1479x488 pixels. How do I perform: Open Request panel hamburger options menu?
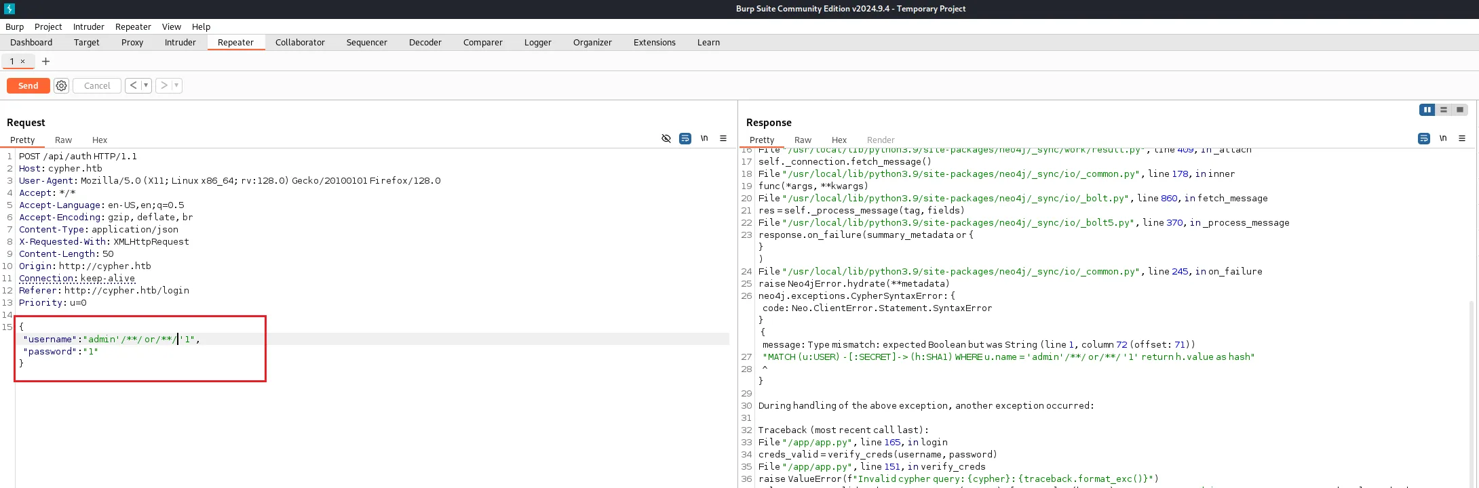(x=723, y=138)
